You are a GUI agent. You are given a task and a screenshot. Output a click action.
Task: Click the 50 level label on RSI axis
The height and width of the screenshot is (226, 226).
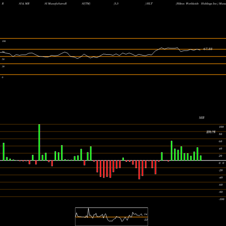click(x=3, y=59)
